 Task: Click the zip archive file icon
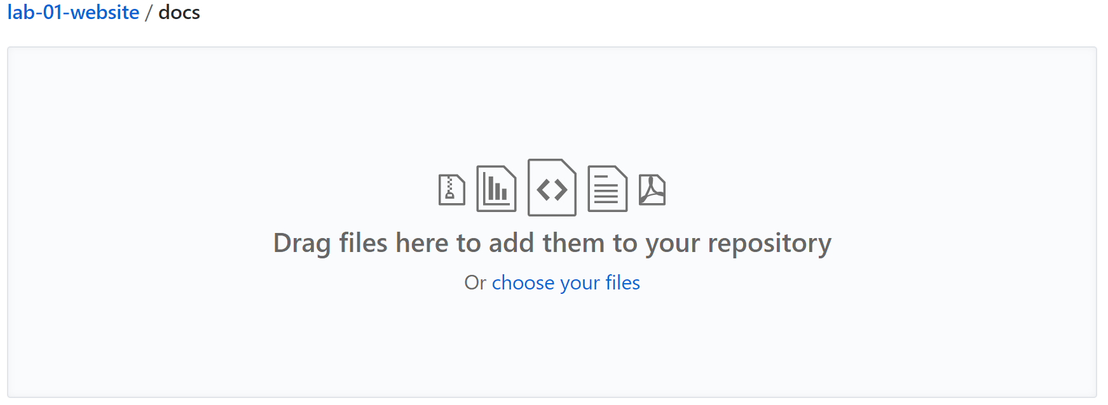[x=452, y=189]
